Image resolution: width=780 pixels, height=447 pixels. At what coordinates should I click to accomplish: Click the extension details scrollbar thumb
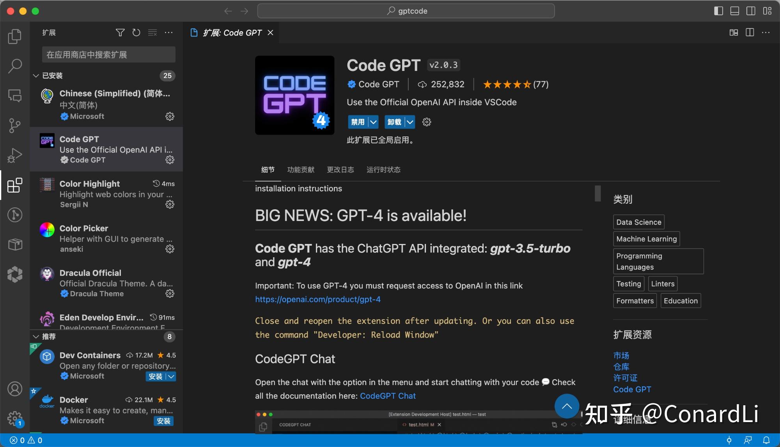pyautogui.click(x=597, y=193)
